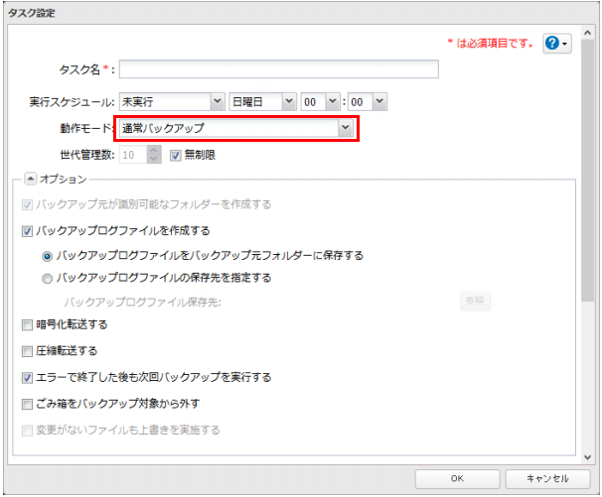
Task: Click the 世代管理数 stepper arrows
Action: point(153,155)
